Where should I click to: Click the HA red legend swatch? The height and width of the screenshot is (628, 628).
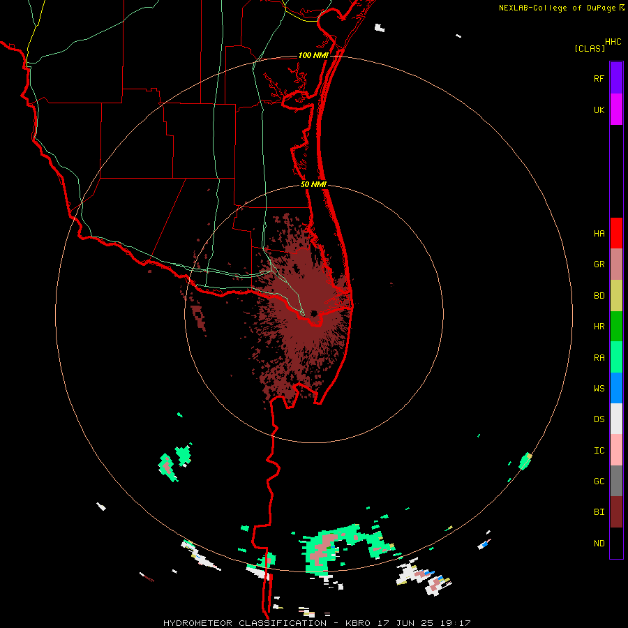pyautogui.click(x=616, y=233)
